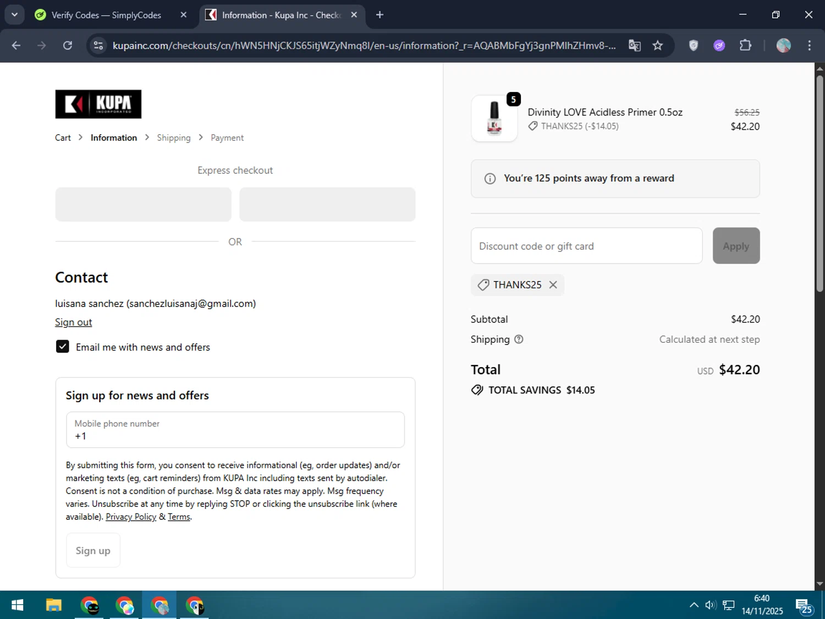The height and width of the screenshot is (619, 825).
Task: Click the crossed-out $56.25 price
Action: pyautogui.click(x=747, y=112)
